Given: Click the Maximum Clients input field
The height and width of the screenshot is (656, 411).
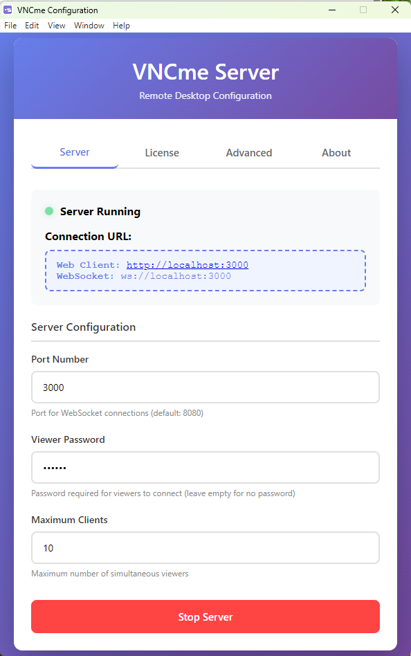Looking at the screenshot, I should point(205,548).
